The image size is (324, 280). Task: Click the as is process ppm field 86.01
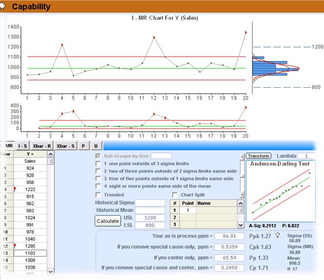(229, 236)
